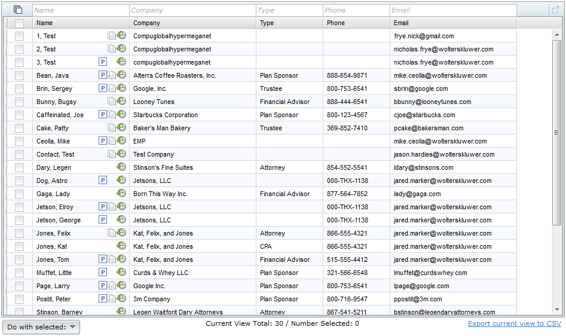
Task: Click the P icon for Jetson, George
Action: (103, 219)
